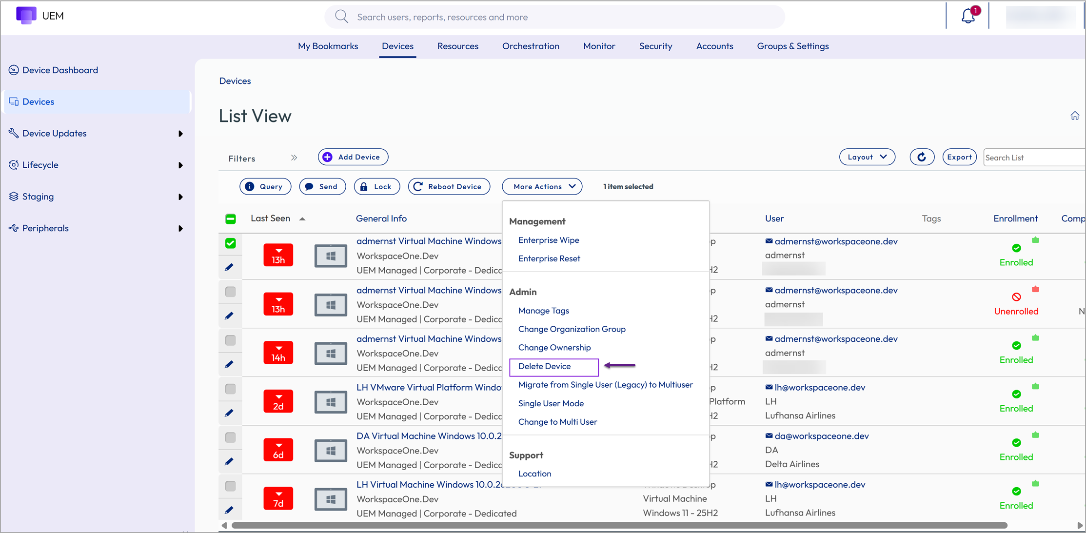The image size is (1086, 533).
Task: Open the Layout dropdown
Action: 867,157
